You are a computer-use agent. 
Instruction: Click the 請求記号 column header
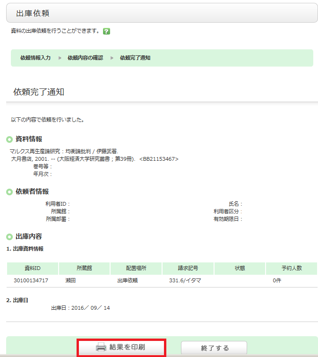click(188, 268)
